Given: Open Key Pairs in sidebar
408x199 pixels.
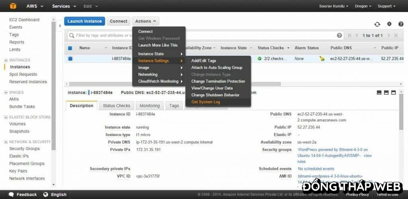Looking at the screenshot, I should (x=18, y=171).
